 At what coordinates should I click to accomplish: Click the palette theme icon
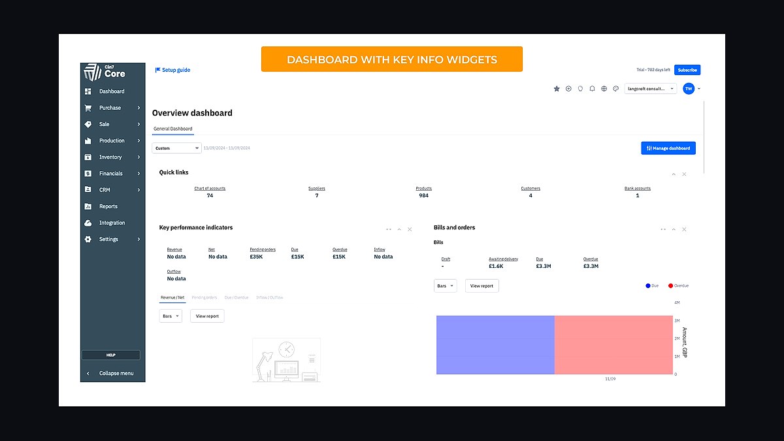coord(616,88)
